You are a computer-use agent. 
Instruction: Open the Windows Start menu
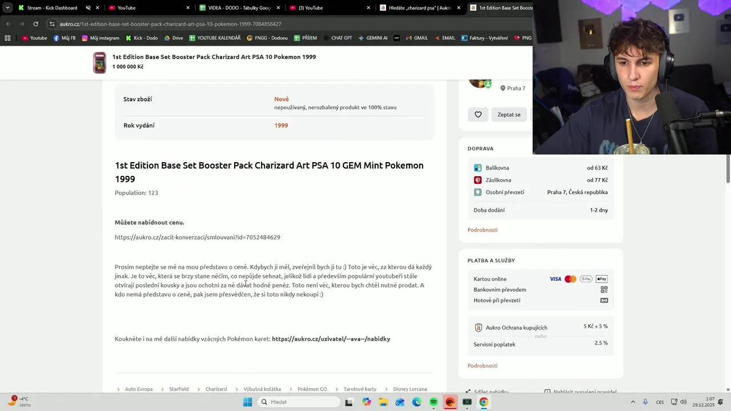pyautogui.click(x=247, y=402)
